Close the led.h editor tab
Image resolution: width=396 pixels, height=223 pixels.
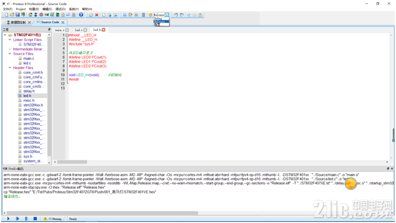point(104,30)
